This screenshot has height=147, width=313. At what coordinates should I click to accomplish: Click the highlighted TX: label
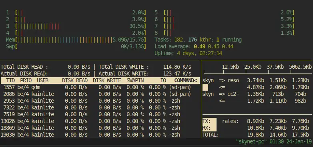click(209, 121)
